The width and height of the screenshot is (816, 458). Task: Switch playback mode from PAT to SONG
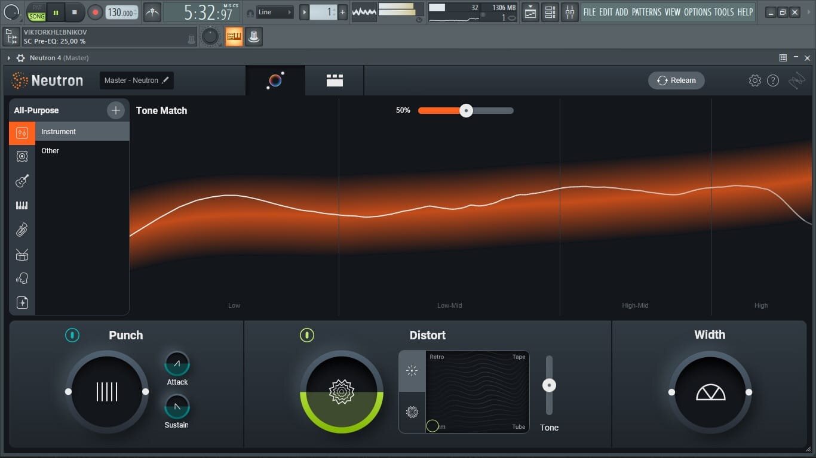coord(36,13)
